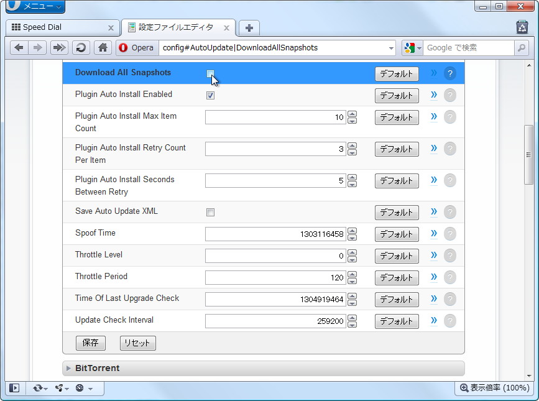Open the Opera Turbo icon in status bar

80,388
